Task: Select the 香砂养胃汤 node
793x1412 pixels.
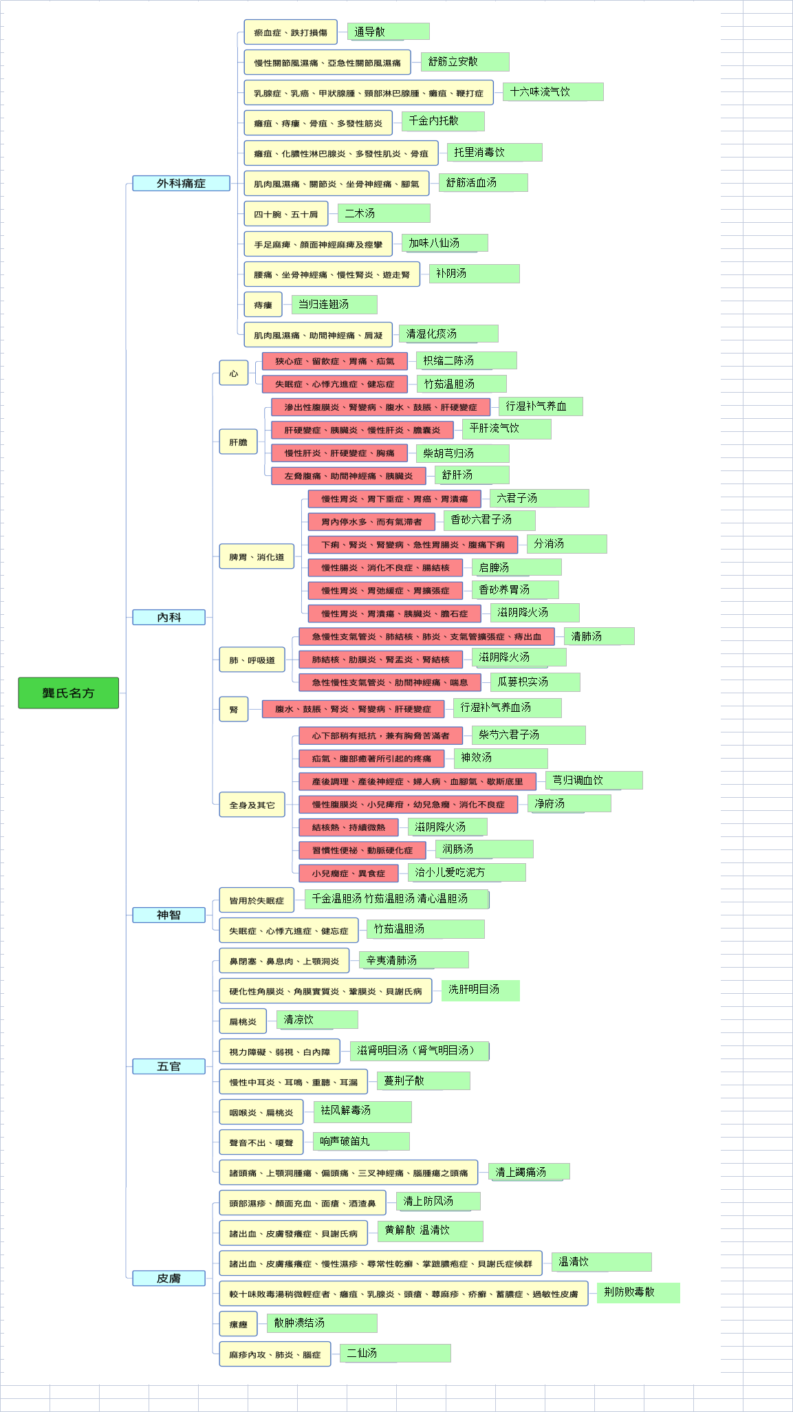Action: (515, 589)
